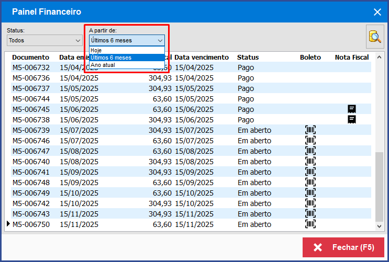Click due date 15/11/2025 of M5-006743
Image resolution: width=389 pixels, height=262 pixels.
click(194, 214)
